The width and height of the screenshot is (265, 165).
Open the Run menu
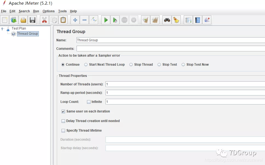36,11
